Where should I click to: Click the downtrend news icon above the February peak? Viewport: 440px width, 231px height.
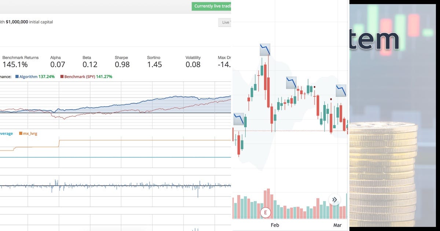[x=265, y=49]
